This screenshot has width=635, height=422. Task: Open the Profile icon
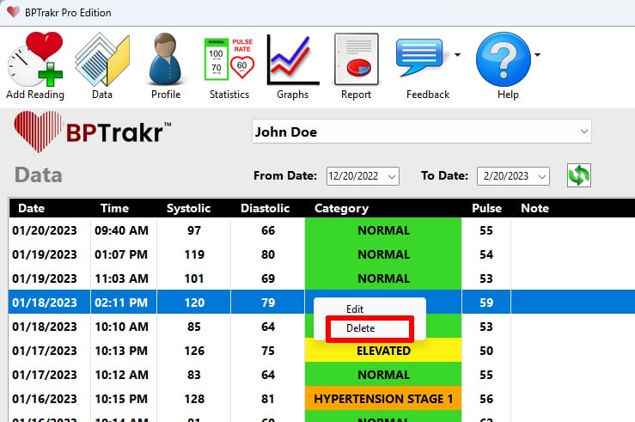tap(166, 60)
